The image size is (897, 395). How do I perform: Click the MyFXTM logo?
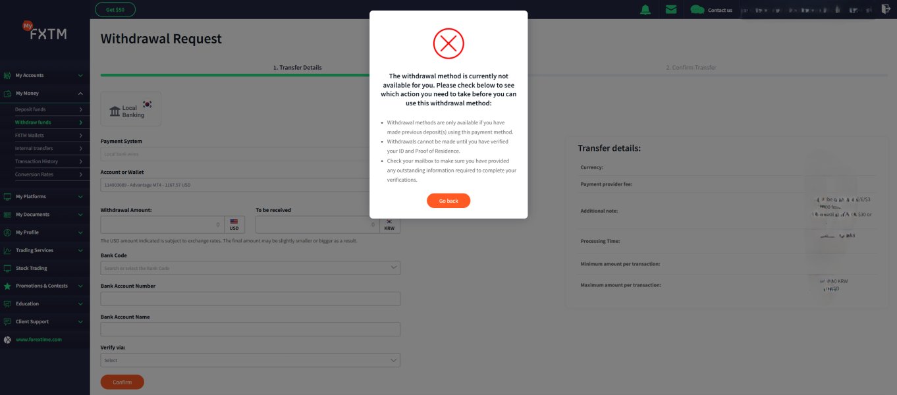(45, 31)
